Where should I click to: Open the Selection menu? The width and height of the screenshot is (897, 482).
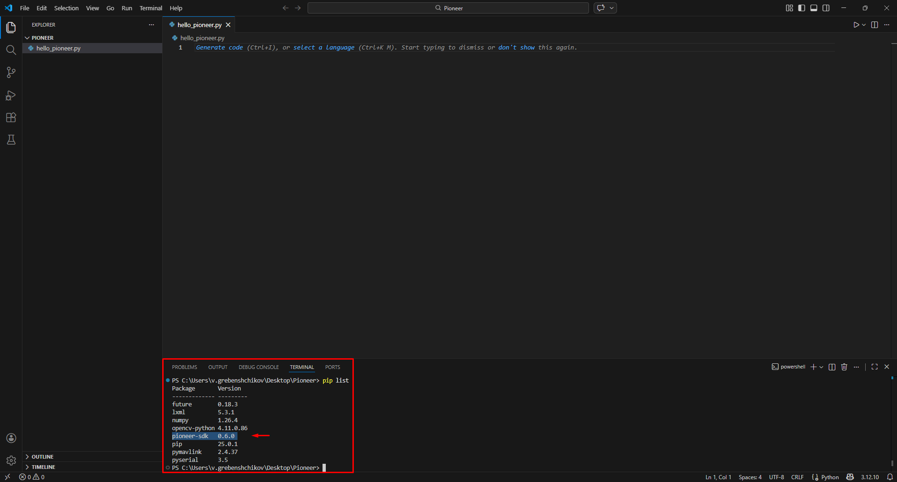(x=66, y=8)
